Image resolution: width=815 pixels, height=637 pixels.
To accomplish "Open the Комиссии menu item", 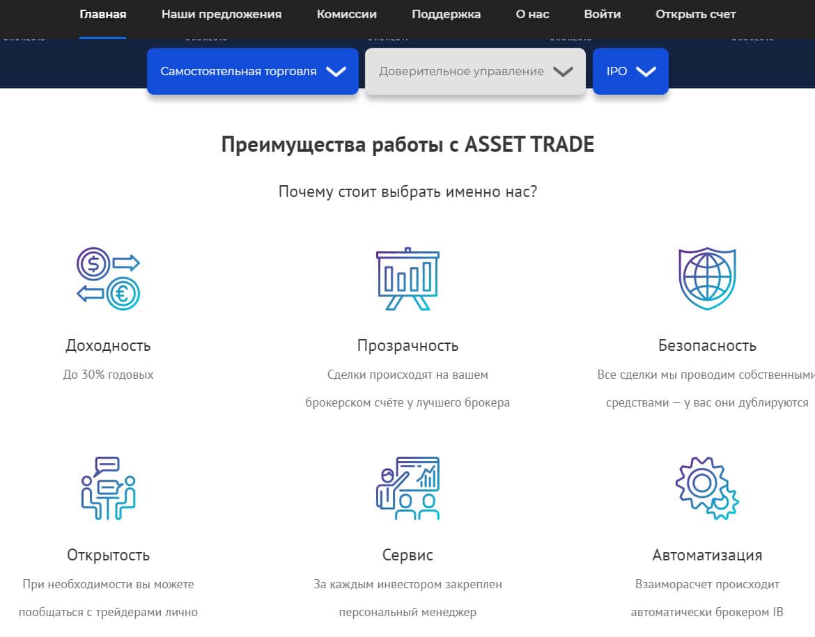I will tap(347, 15).
